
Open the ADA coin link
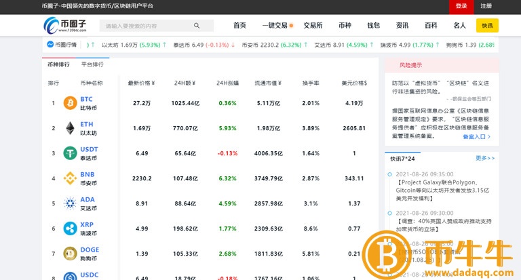coord(88,199)
